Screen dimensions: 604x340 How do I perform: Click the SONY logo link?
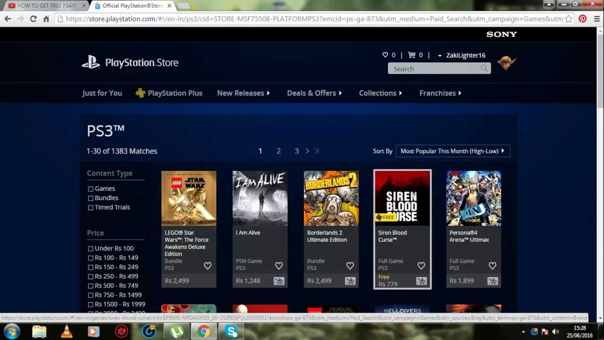pos(502,34)
